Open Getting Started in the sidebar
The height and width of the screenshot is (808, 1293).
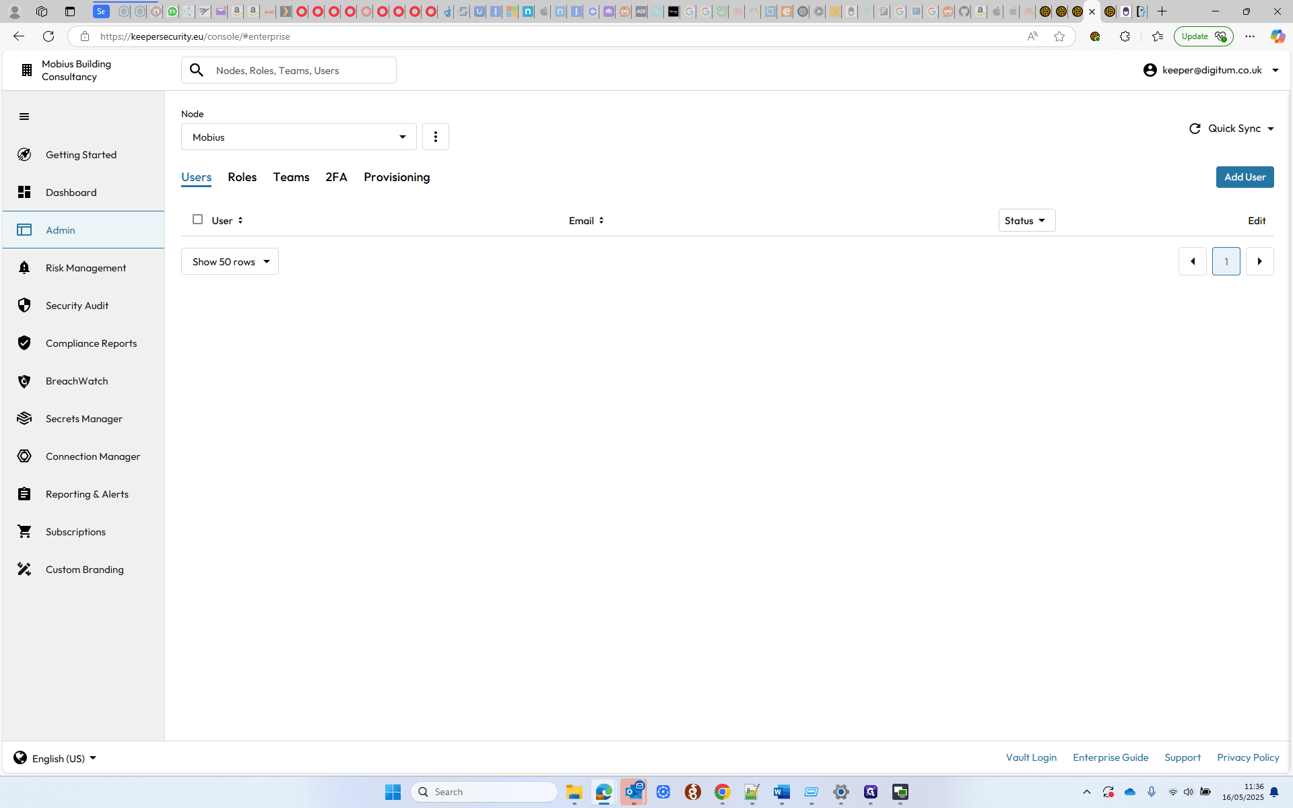click(x=84, y=155)
